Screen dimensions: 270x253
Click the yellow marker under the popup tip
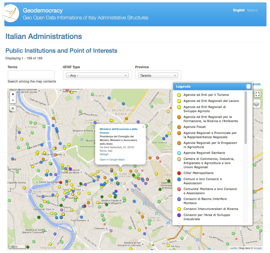[x=120, y=170]
